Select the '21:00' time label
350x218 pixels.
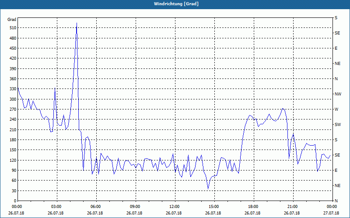(292, 206)
